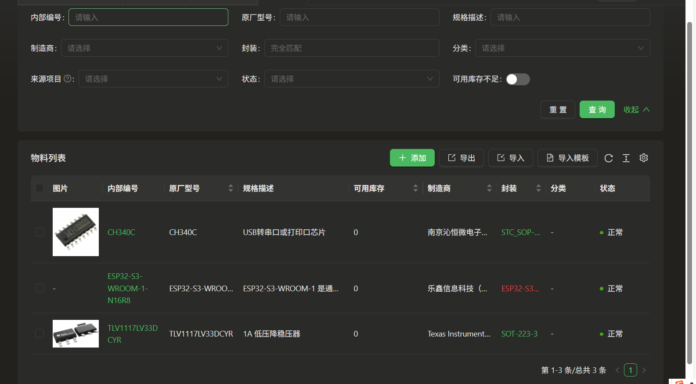The image size is (696, 384).
Task: Sort by 原厂型号 column arrows
Action: (231, 188)
